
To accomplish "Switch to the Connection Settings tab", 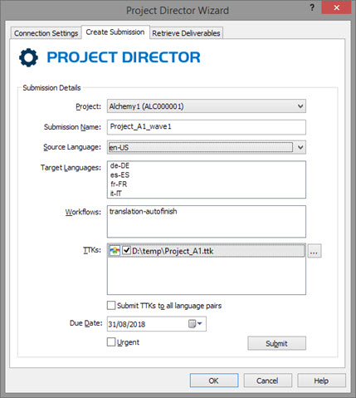I will pos(46,33).
